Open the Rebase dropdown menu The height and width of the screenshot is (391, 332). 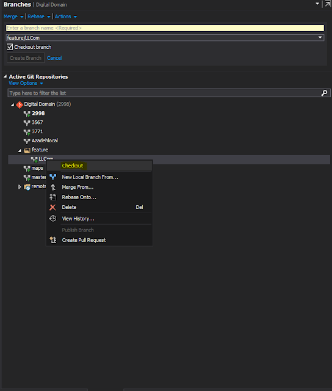[39, 16]
